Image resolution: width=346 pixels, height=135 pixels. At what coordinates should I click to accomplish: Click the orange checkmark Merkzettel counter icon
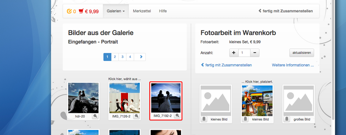tap(69, 11)
